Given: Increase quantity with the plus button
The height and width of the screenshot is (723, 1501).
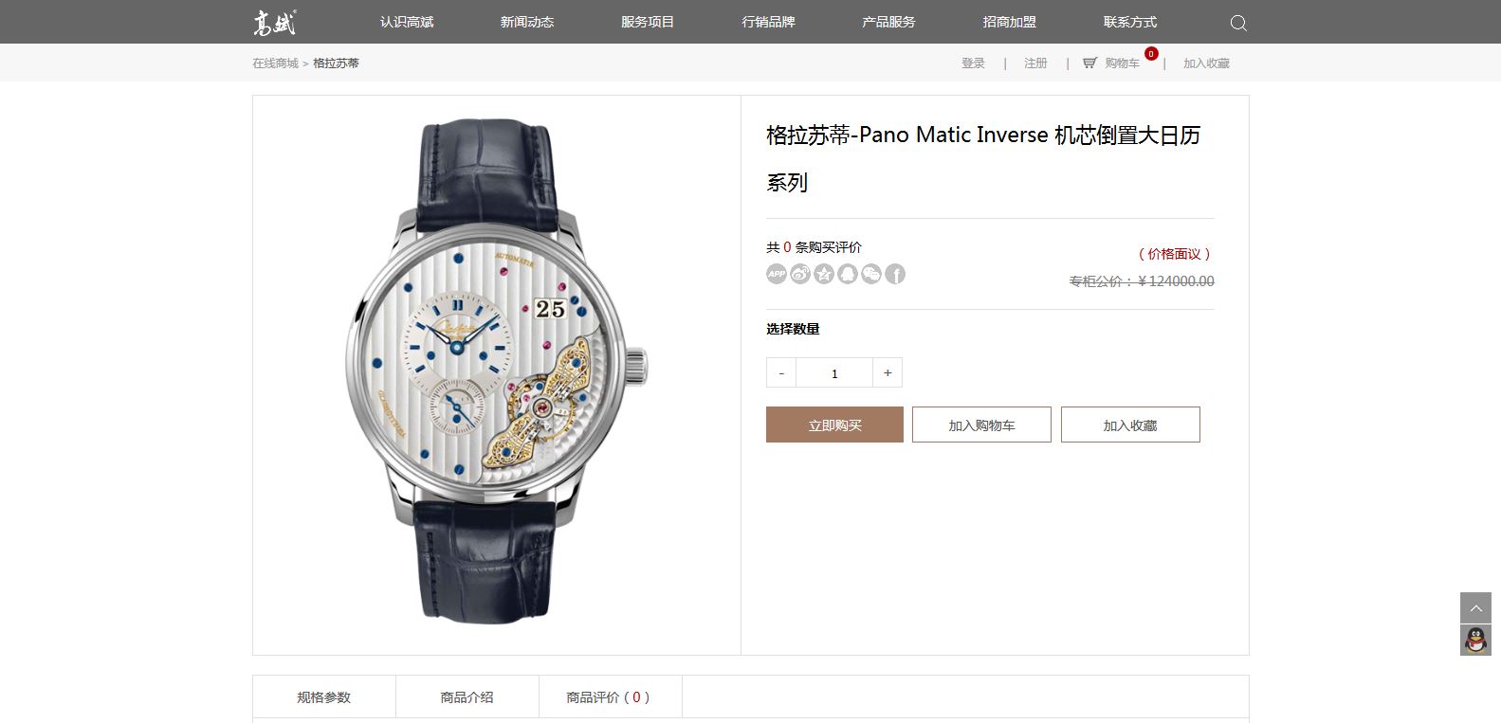Looking at the screenshot, I should 888,372.
